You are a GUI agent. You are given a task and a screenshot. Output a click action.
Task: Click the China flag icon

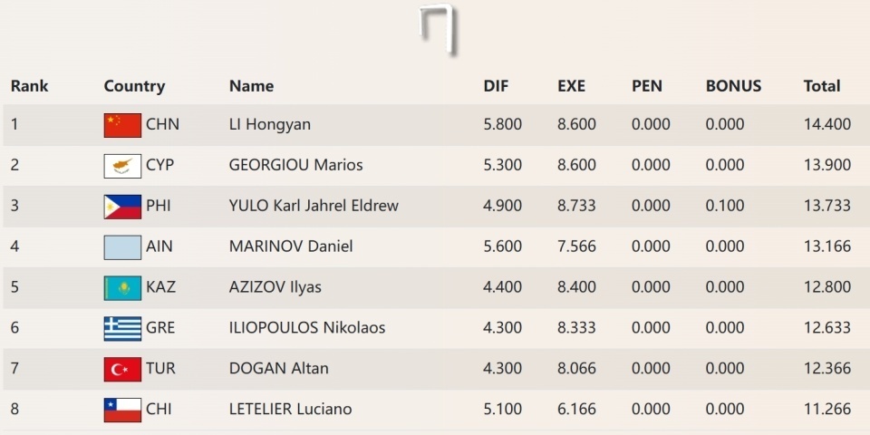122,125
